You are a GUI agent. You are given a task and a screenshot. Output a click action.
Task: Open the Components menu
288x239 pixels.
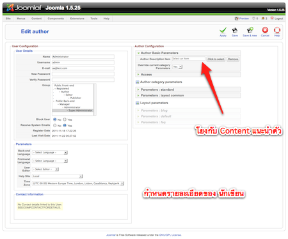point(56,19)
